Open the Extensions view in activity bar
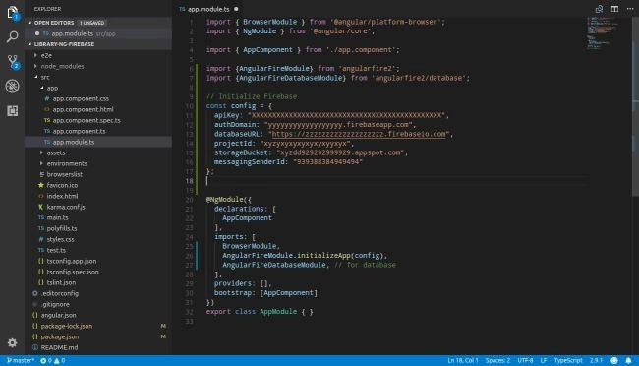 pyautogui.click(x=12, y=110)
